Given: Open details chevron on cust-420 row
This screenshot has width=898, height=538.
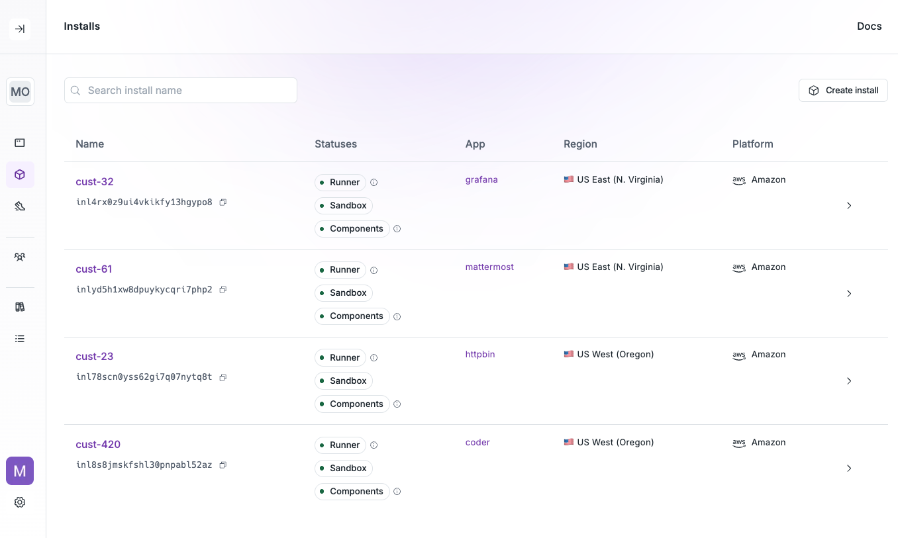Looking at the screenshot, I should pos(849,468).
